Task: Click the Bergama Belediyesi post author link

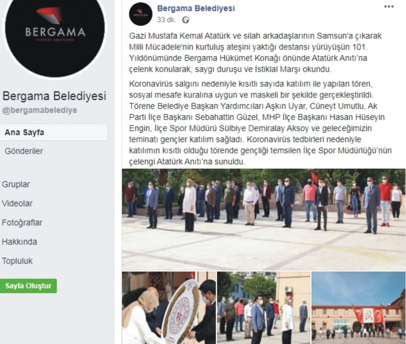Action: click(x=196, y=8)
